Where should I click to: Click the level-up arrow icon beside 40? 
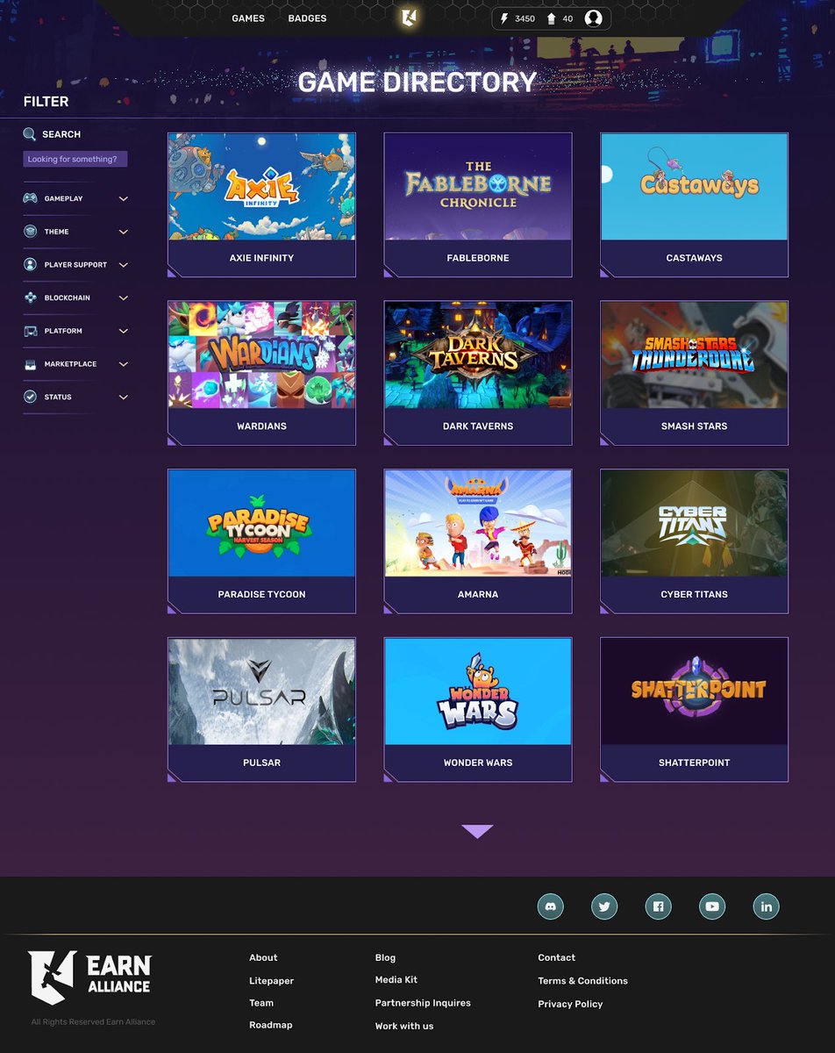551,18
